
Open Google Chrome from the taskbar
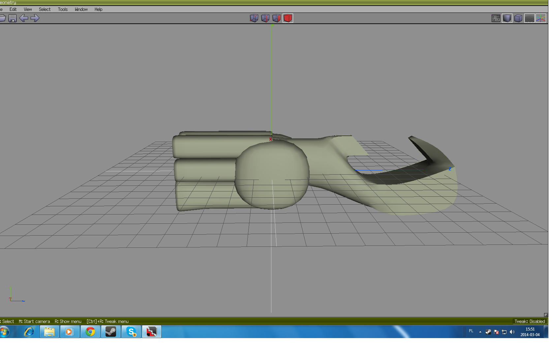pos(90,332)
